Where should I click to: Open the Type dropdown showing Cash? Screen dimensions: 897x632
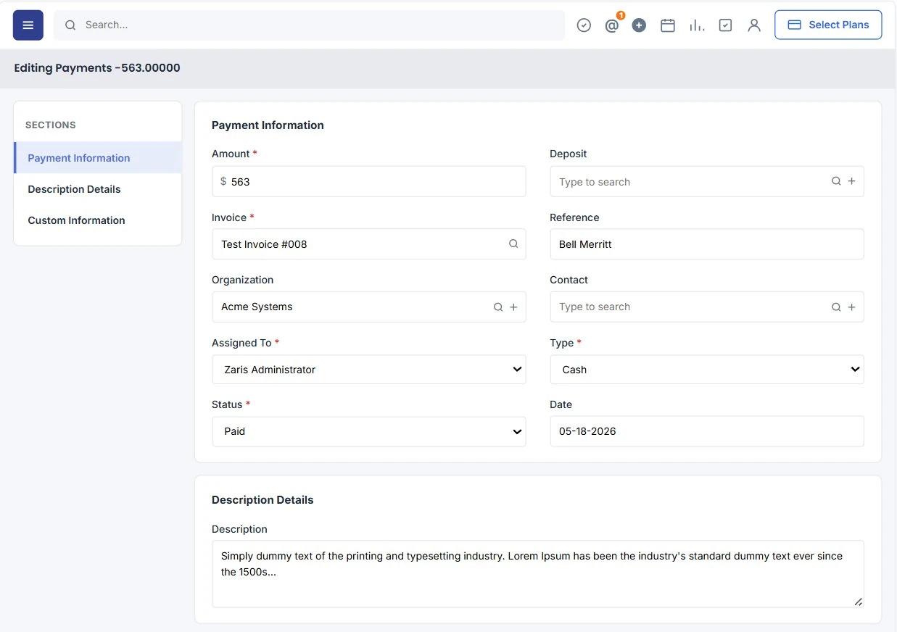click(707, 370)
